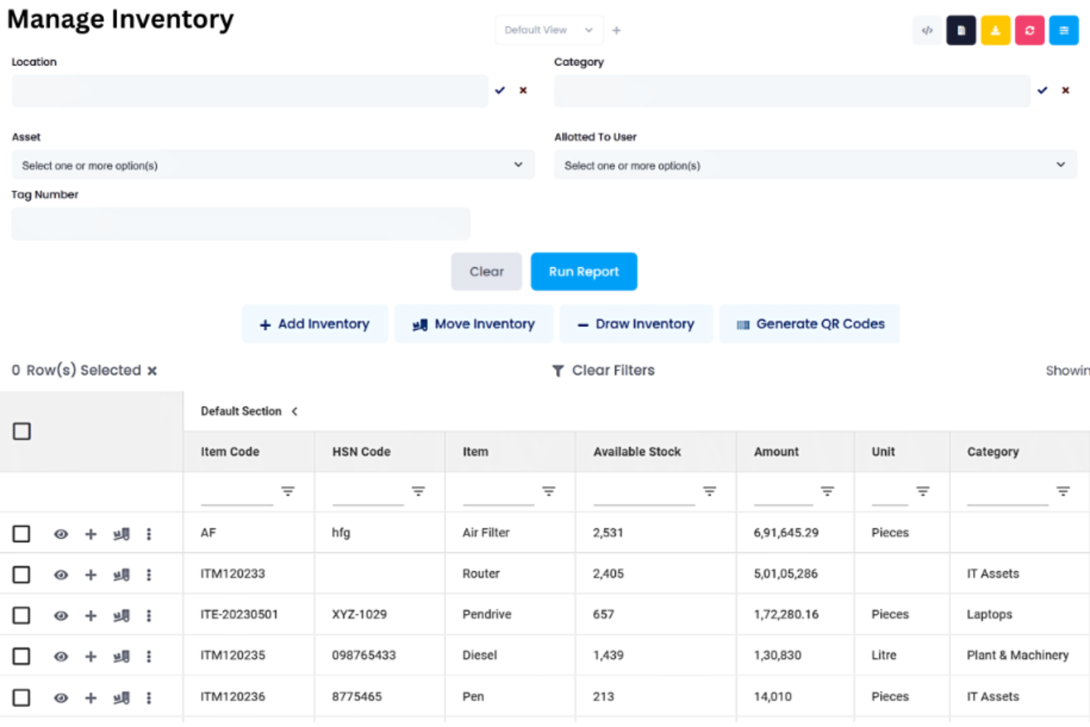This screenshot has height=727, width=1090.
Task: Clear Category with the red X
Action: tap(1065, 90)
